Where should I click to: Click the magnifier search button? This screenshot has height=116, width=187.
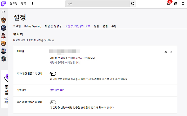133,4
